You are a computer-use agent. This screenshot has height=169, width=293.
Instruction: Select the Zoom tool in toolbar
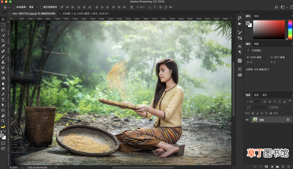click(x=3, y=121)
